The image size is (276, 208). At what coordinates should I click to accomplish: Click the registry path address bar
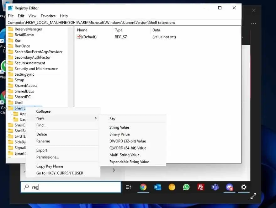click(x=124, y=23)
